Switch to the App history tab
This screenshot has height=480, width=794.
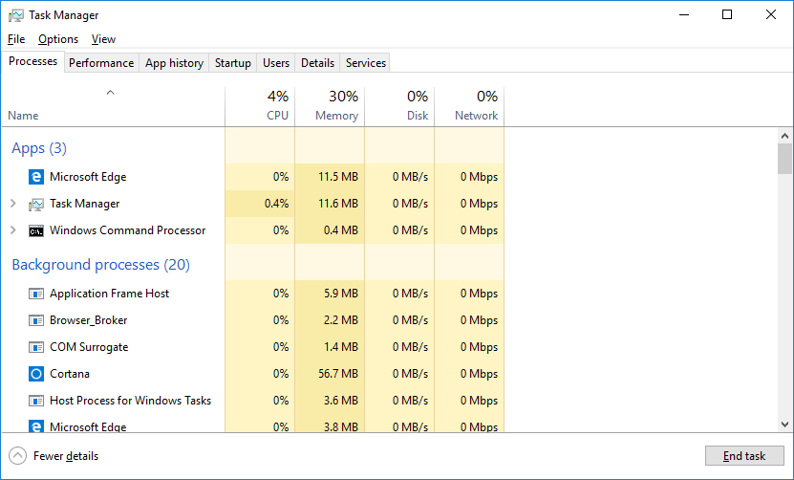click(174, 63)
